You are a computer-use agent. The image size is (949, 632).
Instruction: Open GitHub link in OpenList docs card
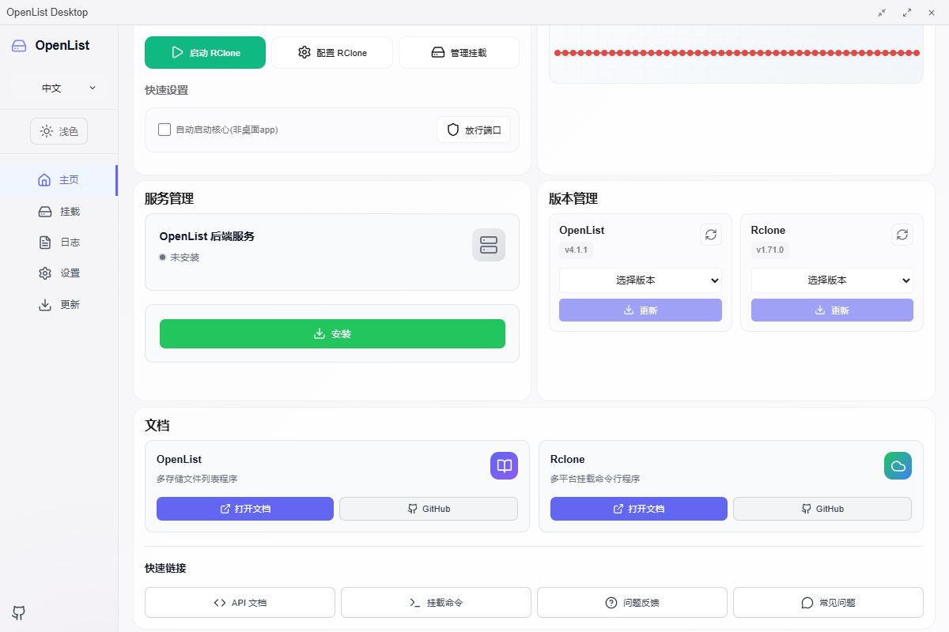429,509
